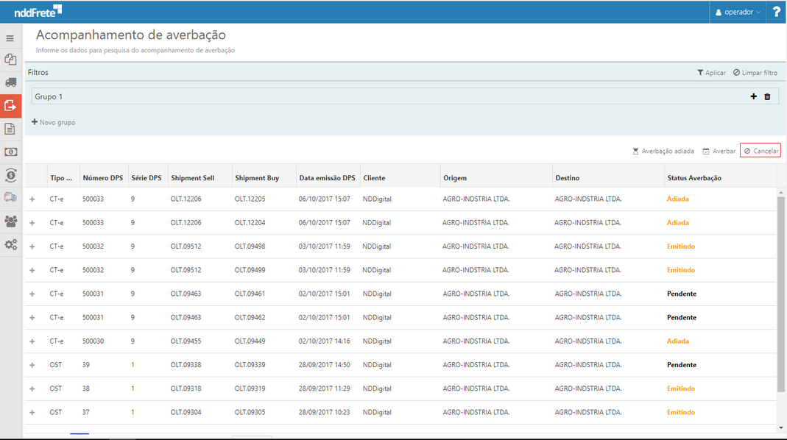
Task: Open the users group icon in the sidebar
Action: (x=10, y=221)
